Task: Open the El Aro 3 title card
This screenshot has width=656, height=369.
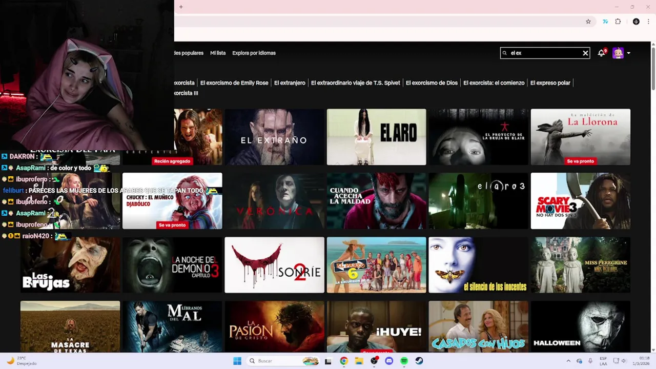Action: [x=478, y=201]
